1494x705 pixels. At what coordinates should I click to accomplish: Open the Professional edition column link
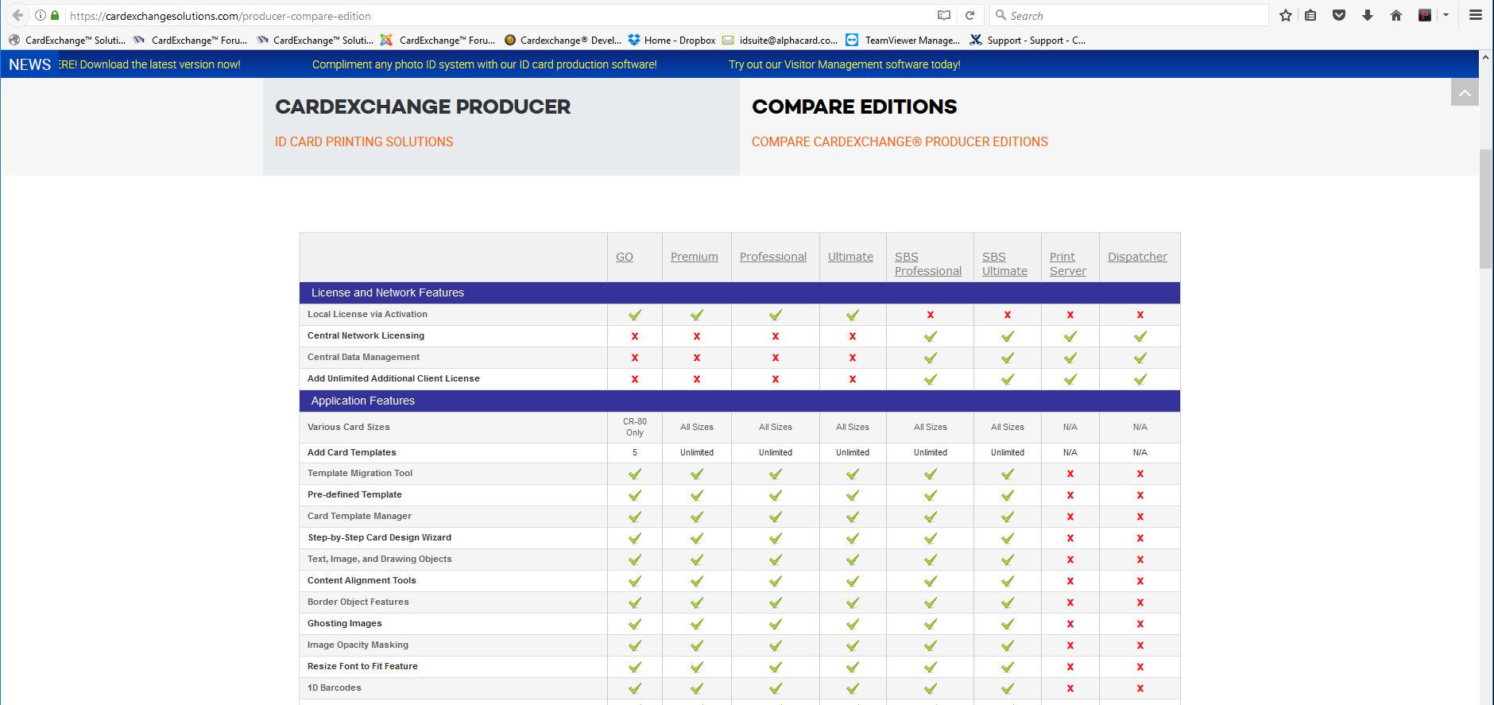[773, 257]
